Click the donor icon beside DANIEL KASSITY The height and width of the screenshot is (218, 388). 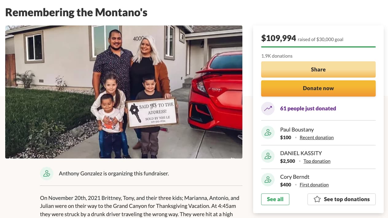(x=268, y=156)
